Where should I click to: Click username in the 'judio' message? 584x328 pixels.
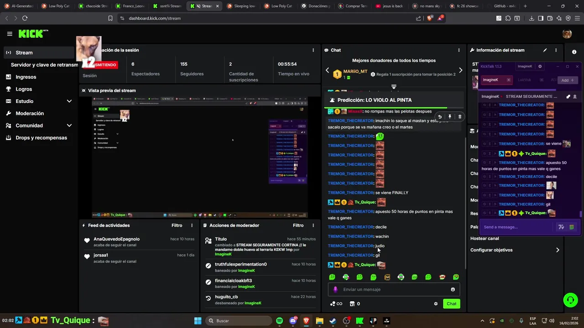tap(350, 246)
